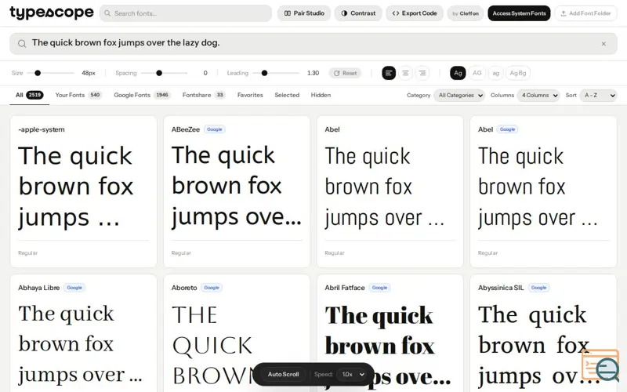
Task: Click the upload icon in Add Font Folder
Action: [564, 13]
